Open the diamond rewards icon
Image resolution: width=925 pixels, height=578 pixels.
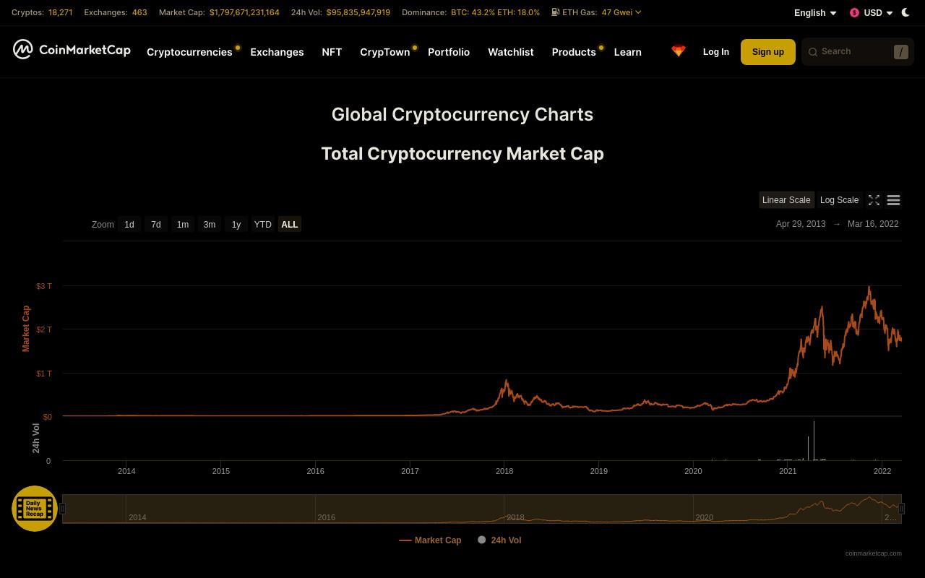(x=678, y=51)
